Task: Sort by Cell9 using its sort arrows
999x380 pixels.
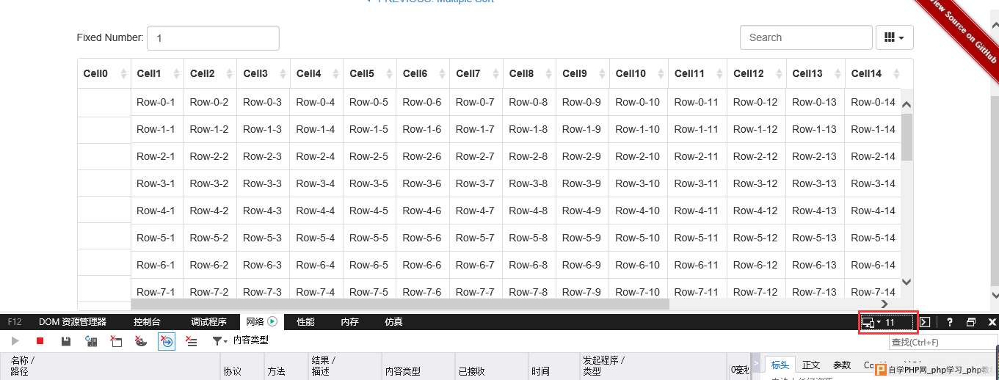Action: click(601, 73)
